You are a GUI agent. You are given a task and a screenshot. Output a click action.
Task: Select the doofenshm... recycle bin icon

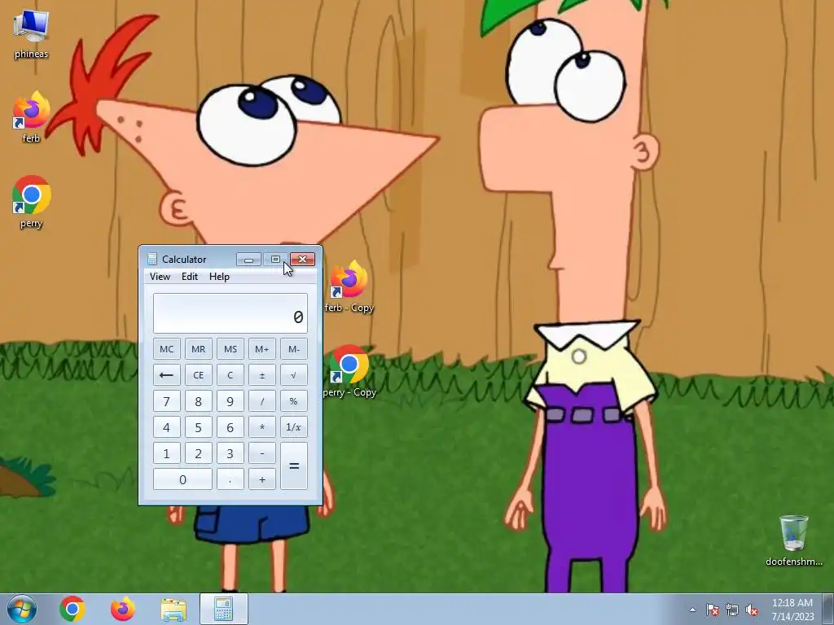point(793,540)
